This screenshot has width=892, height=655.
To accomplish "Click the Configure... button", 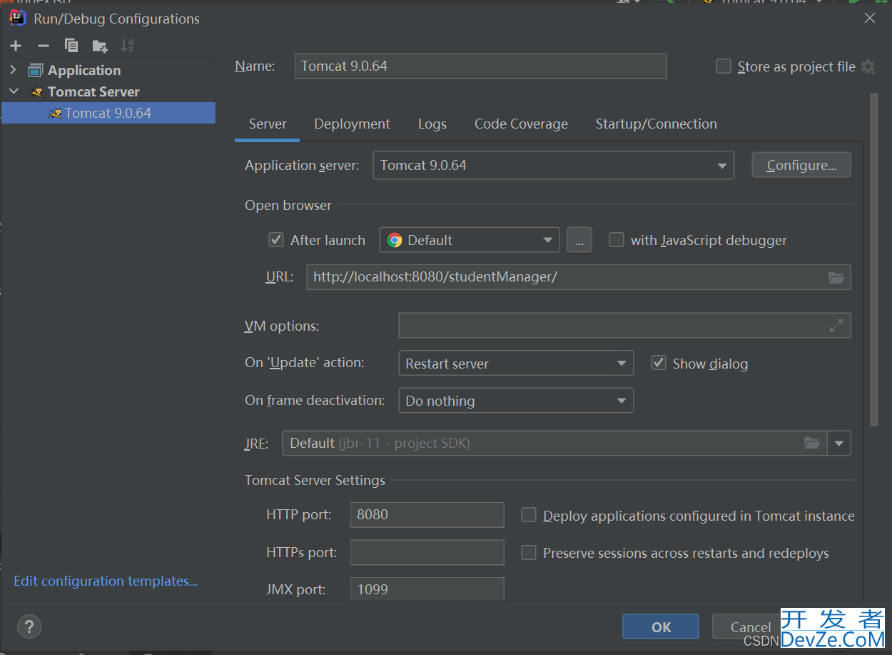I will pyautogui.click(x=801, y=165).
